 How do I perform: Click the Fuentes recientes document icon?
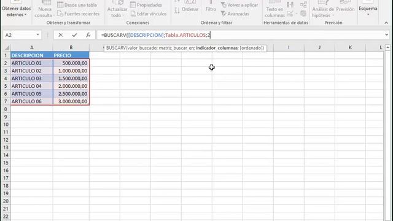coord(60,14)
